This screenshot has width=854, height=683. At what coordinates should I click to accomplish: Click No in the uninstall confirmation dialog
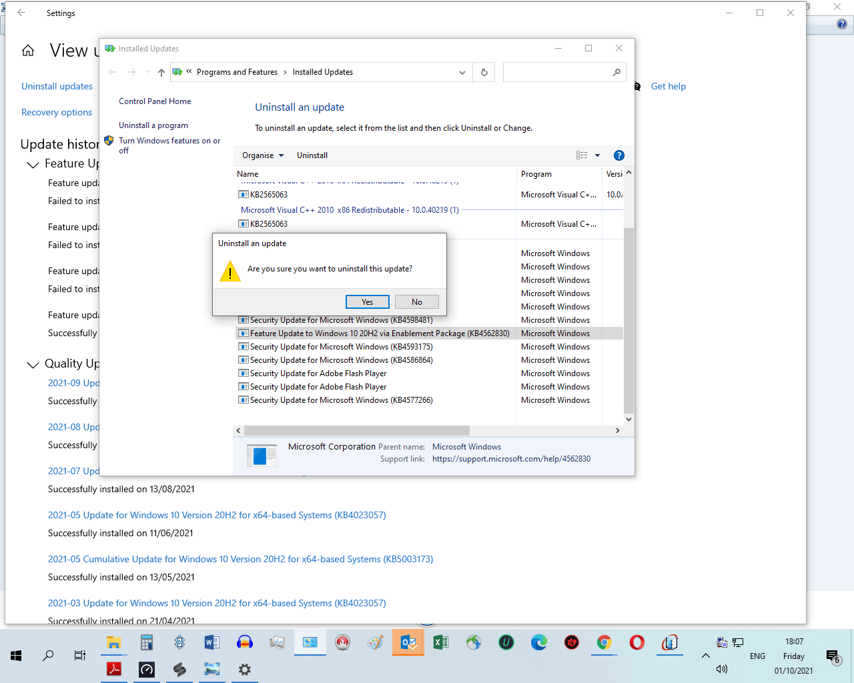(417, 302)
